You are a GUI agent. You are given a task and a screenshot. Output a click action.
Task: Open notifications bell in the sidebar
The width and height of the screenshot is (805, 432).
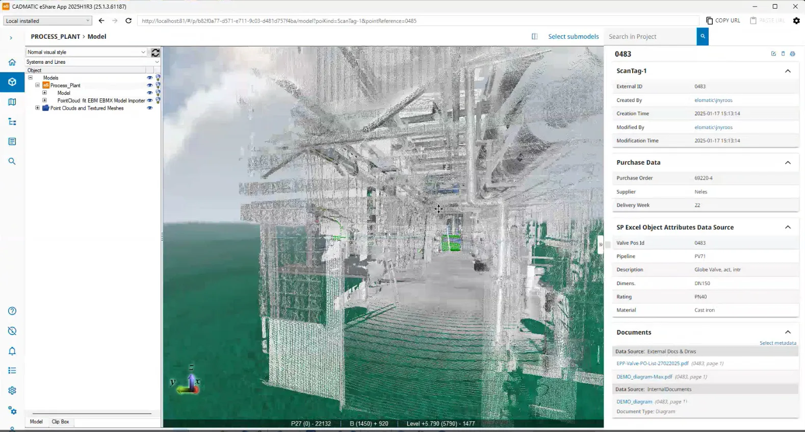[12, 351]
